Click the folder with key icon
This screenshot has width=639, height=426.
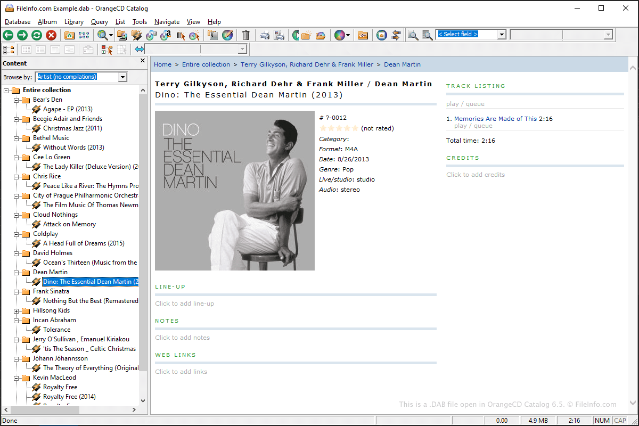363,35
